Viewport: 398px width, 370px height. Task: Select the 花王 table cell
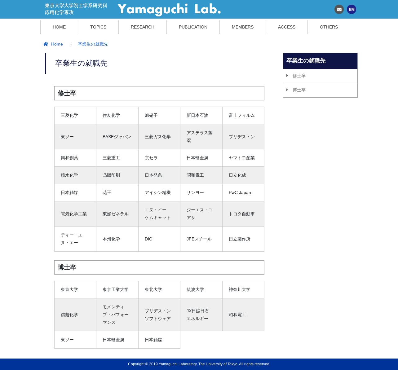117,192
